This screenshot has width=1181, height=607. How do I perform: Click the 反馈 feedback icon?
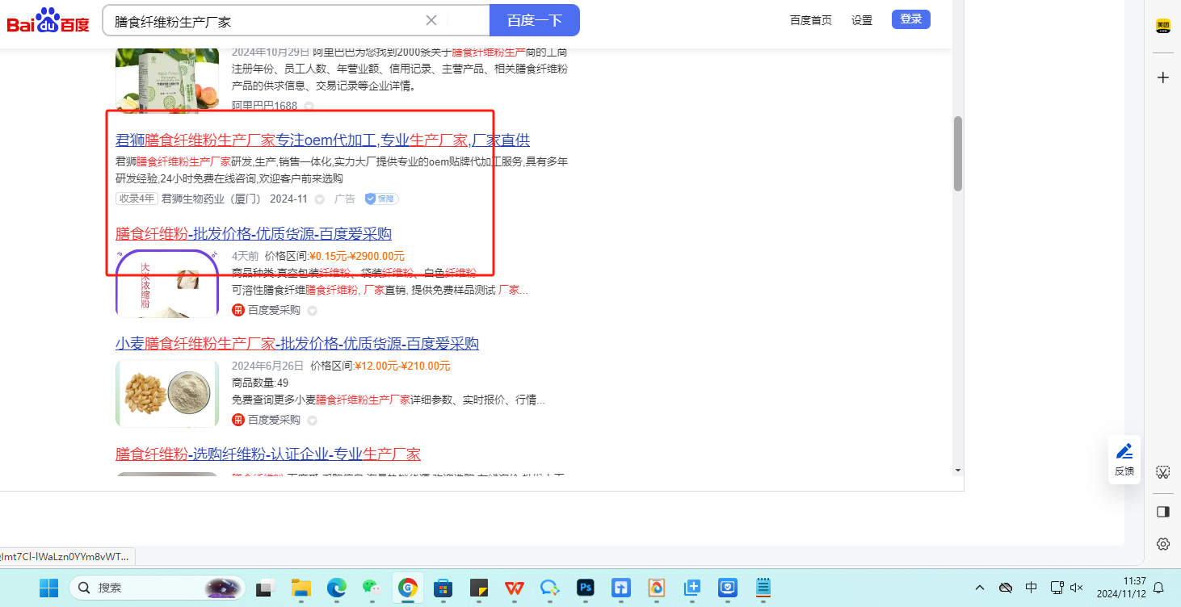(x=1124, y=458)
